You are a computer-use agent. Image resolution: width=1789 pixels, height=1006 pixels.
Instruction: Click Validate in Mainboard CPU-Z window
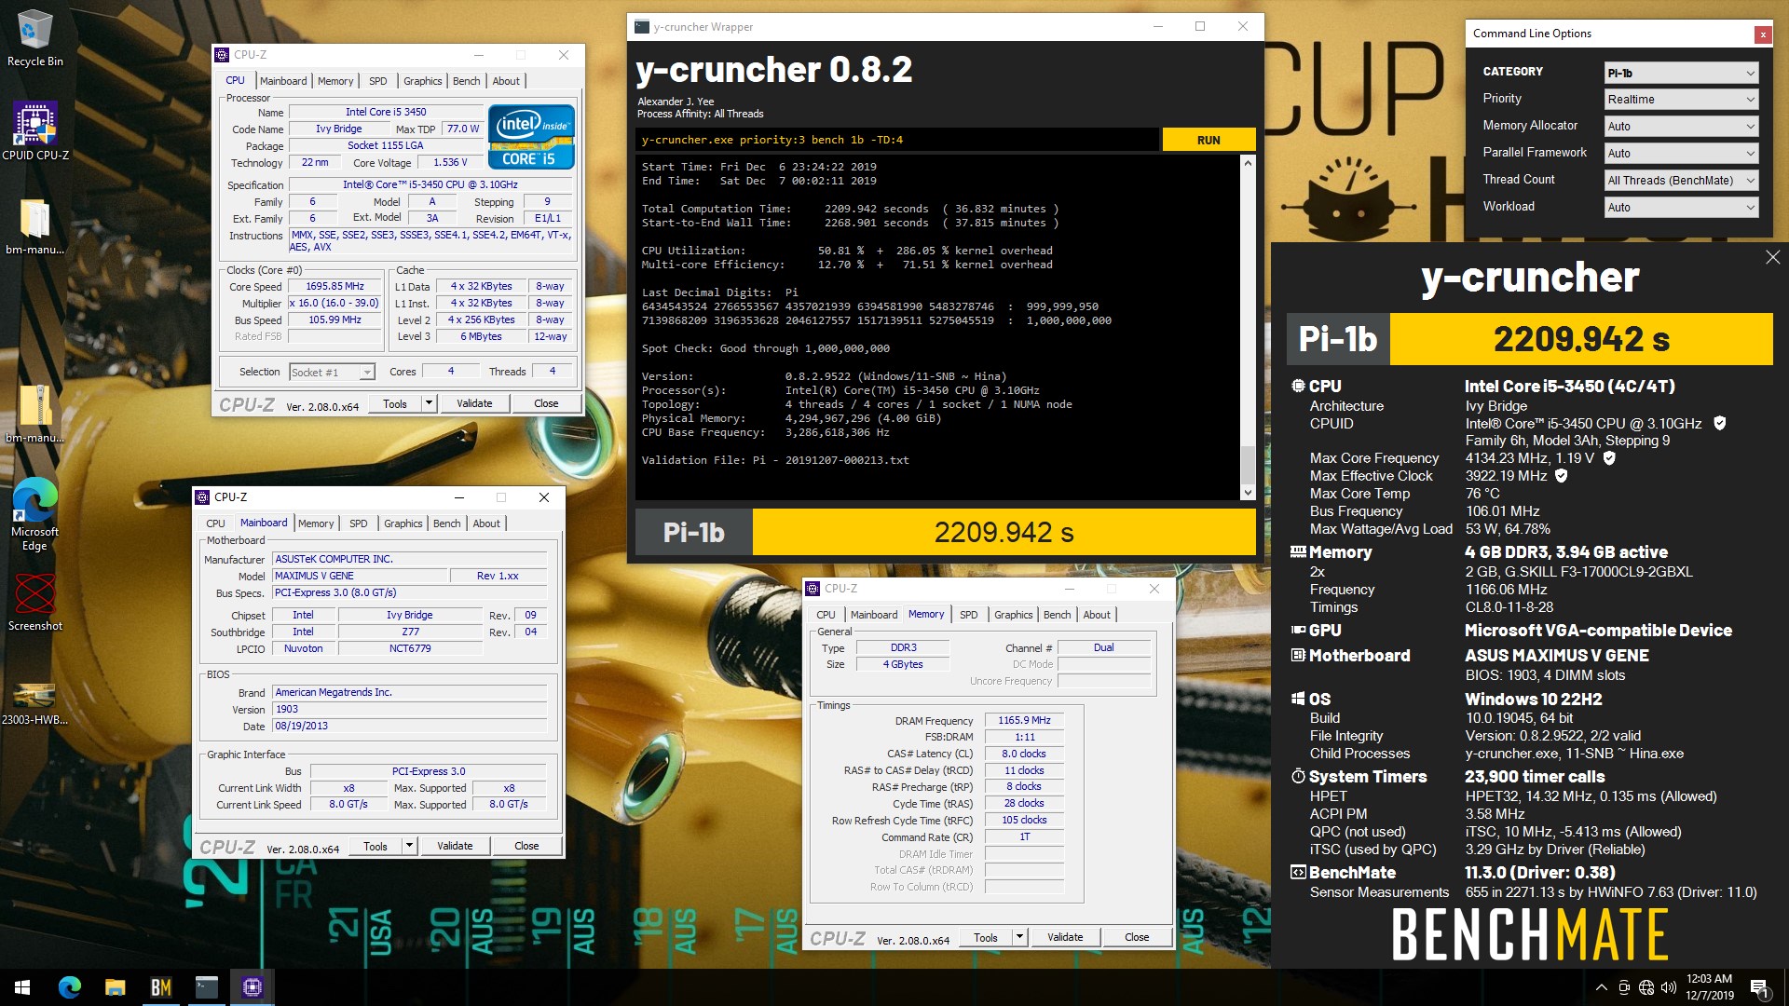455,846
